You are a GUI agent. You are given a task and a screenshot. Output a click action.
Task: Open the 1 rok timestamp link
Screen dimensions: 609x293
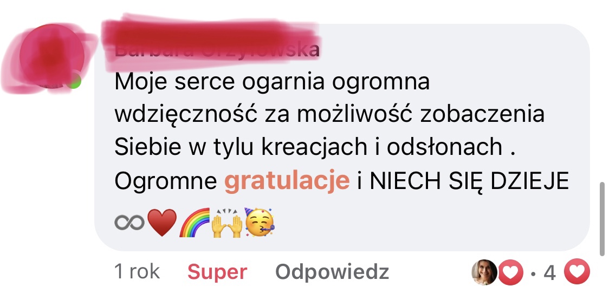point(137,271)
